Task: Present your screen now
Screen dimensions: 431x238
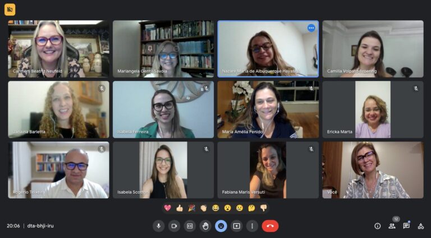Action: 237,226
